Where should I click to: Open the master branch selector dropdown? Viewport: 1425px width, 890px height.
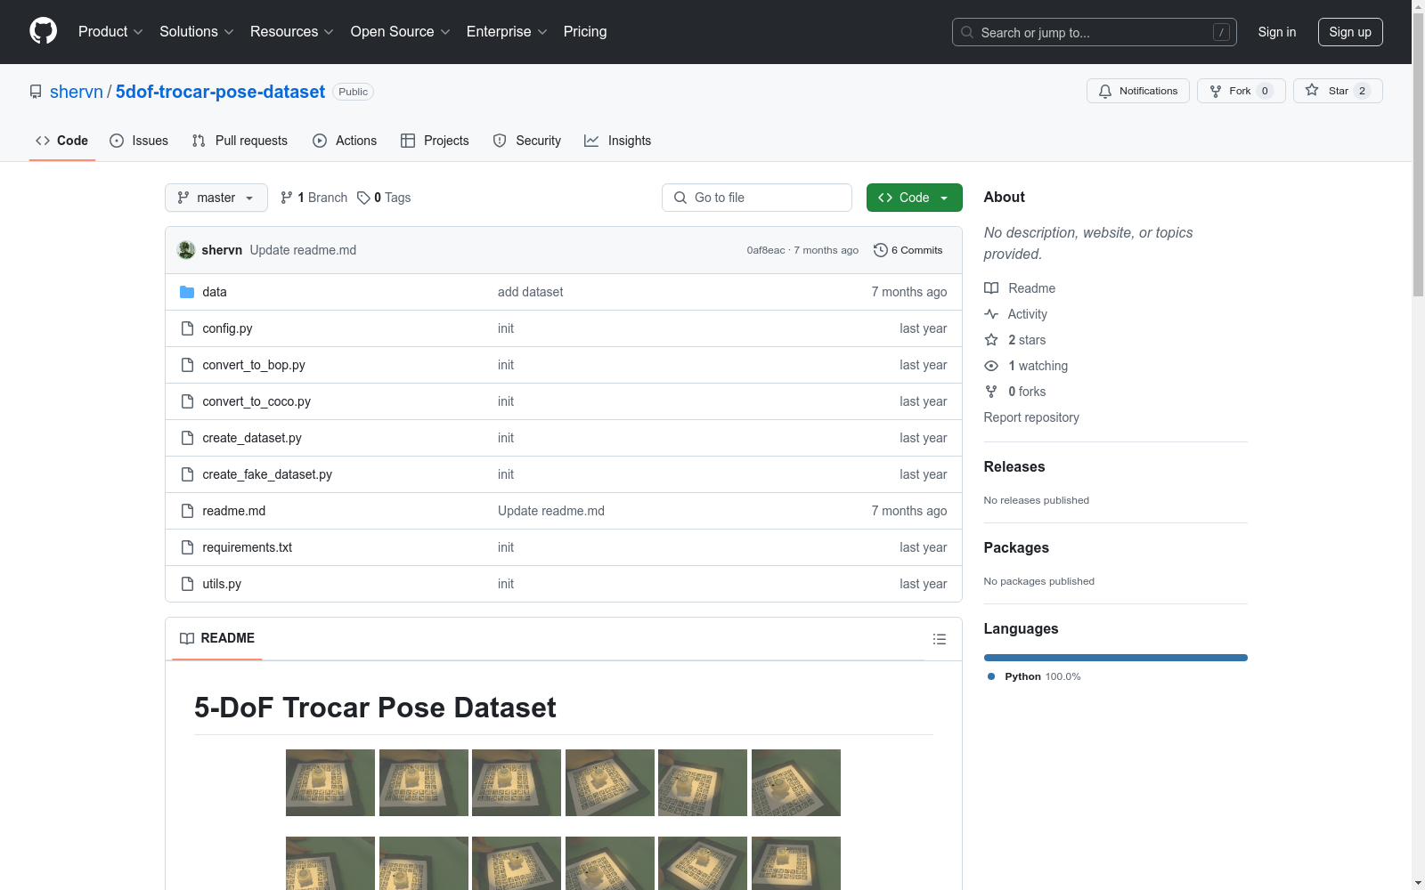216,198
